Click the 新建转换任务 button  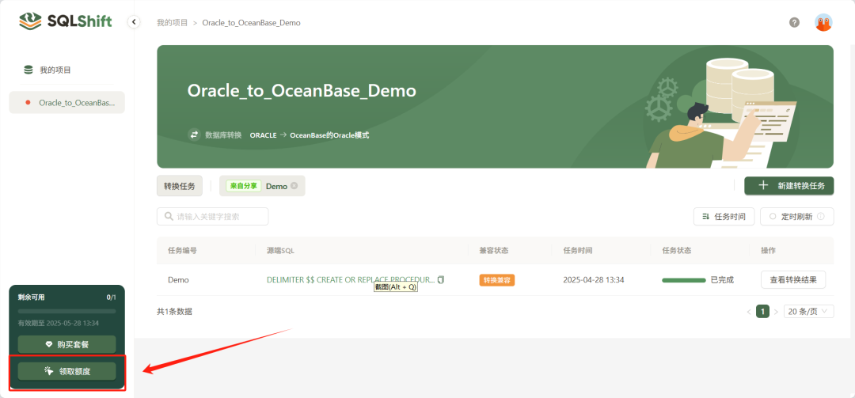789,185
